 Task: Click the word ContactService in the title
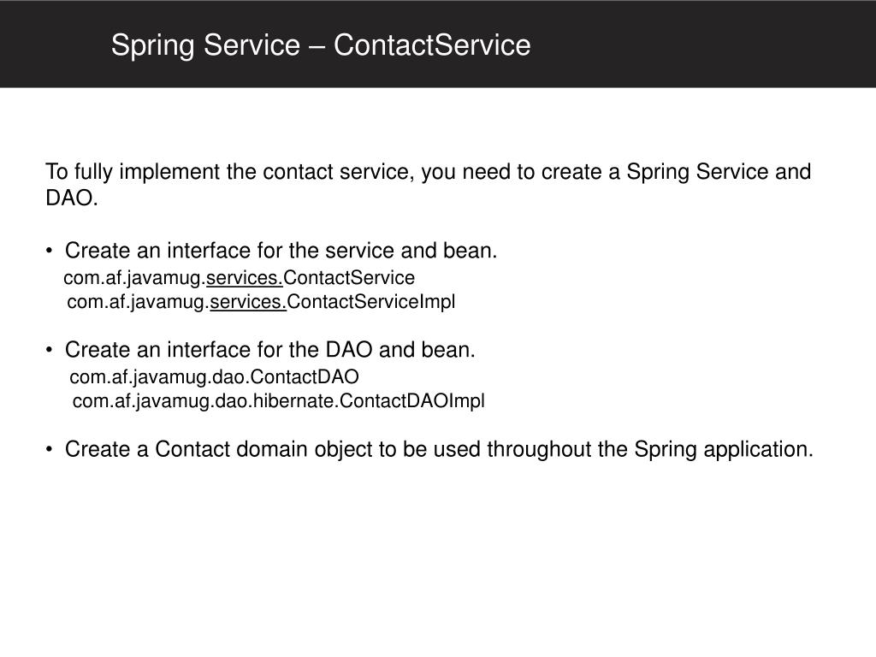(432, 45)
